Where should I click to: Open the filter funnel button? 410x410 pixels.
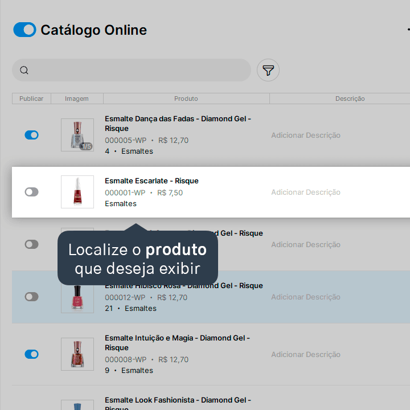coord(268,70)
